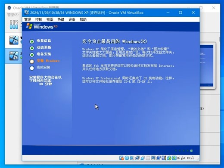Open the 管理(F) menu in VirtualBox Manager
Screen dimensions: 224x168
point(13,15)
